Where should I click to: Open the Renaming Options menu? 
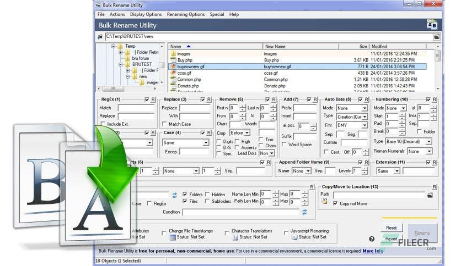185,14
